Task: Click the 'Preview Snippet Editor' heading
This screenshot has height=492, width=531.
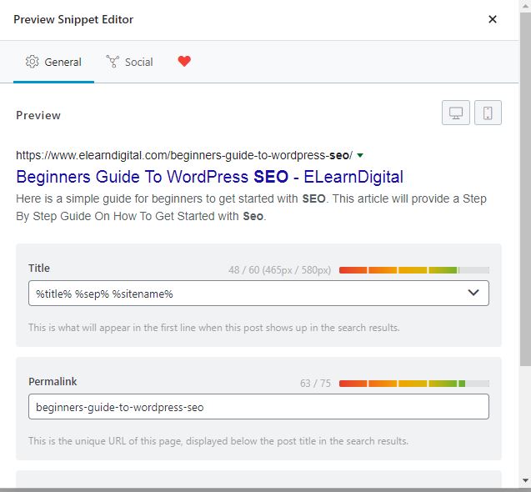Action: (73, 19)
